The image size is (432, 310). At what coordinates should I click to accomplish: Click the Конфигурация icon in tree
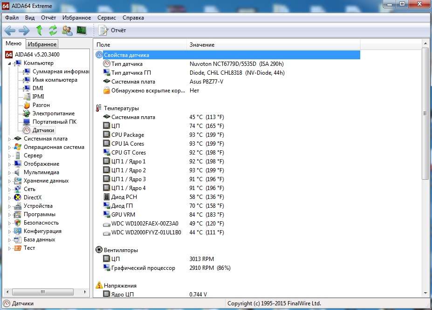(18, 231)
